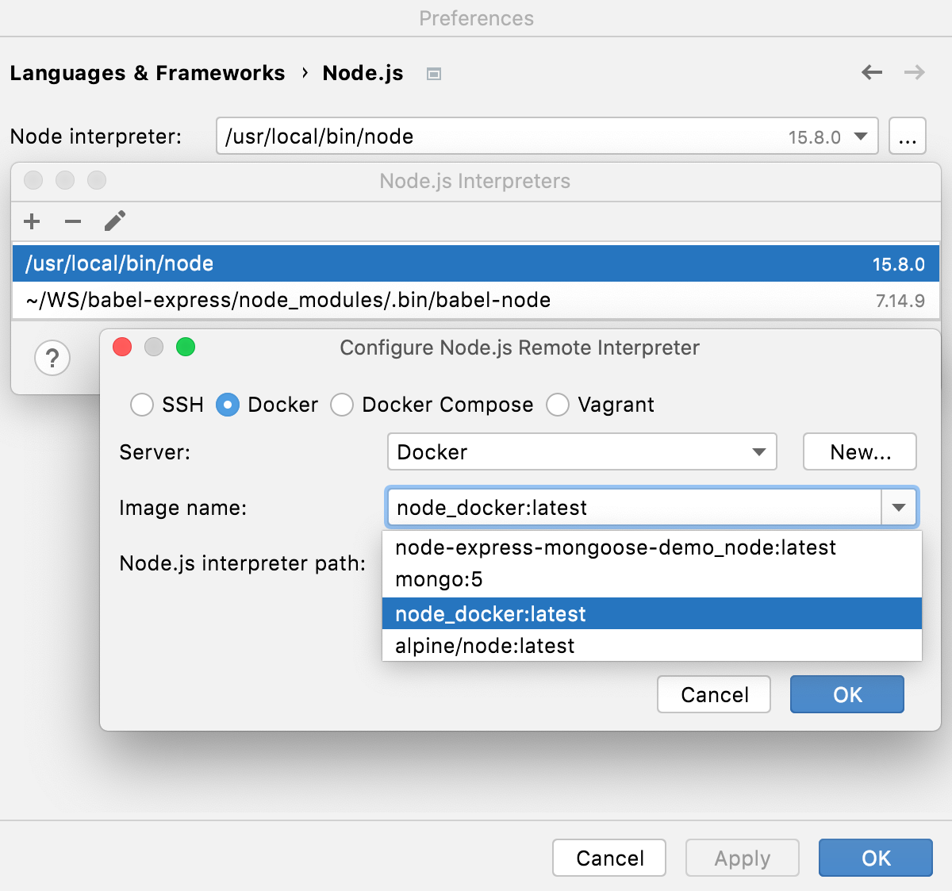The image size is (952, 891).
Task: Navigate back in Preferences history
Action: (x=871, y=72)
